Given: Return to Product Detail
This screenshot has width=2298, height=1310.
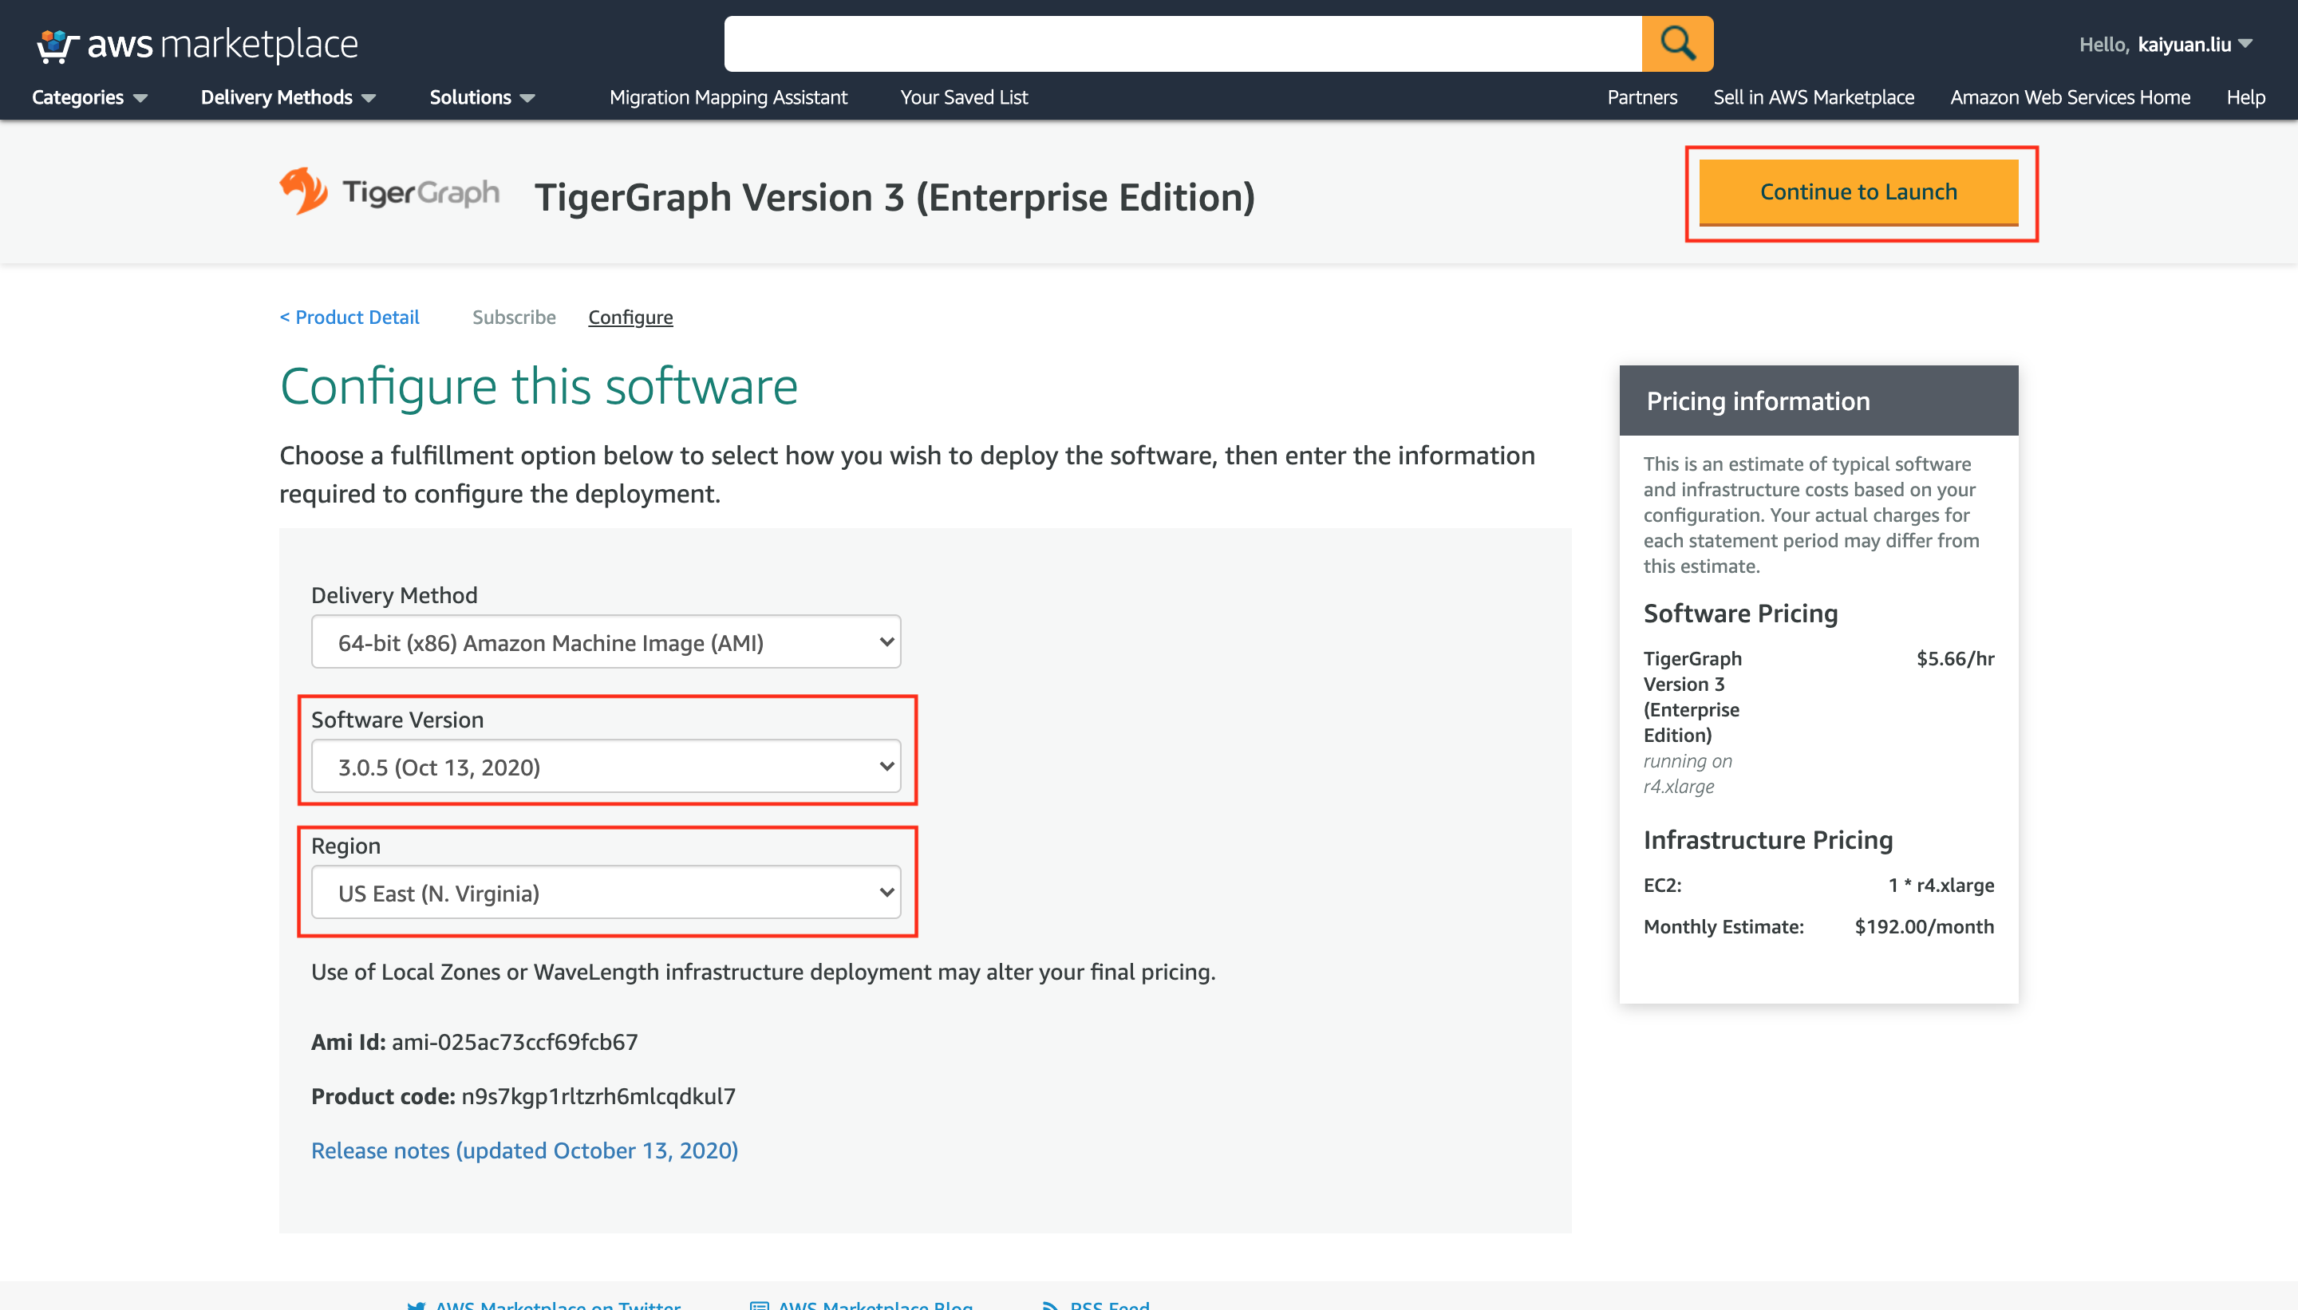Looking at the screenshot, I should tap(349, 317).
